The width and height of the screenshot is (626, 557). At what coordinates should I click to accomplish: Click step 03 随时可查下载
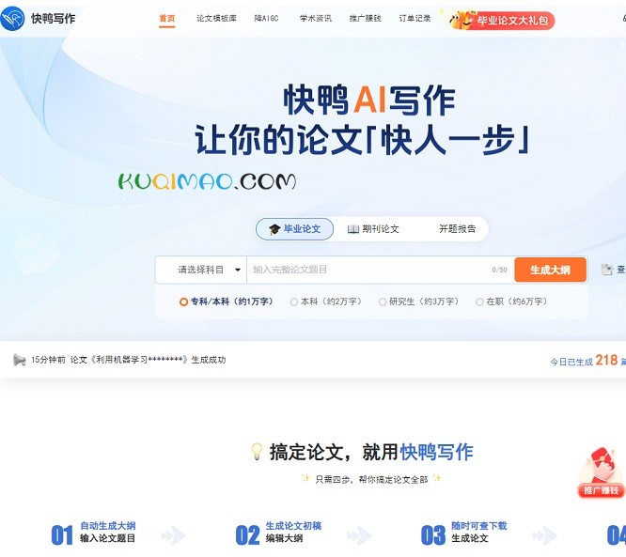(464, 533)
